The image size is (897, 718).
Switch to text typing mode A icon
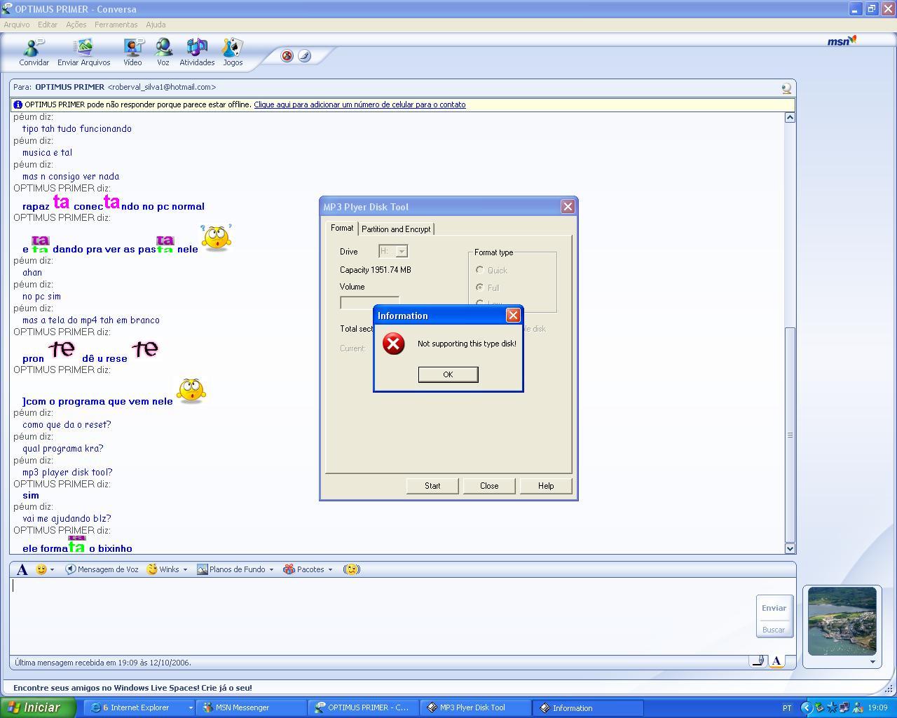coord(776,661)
